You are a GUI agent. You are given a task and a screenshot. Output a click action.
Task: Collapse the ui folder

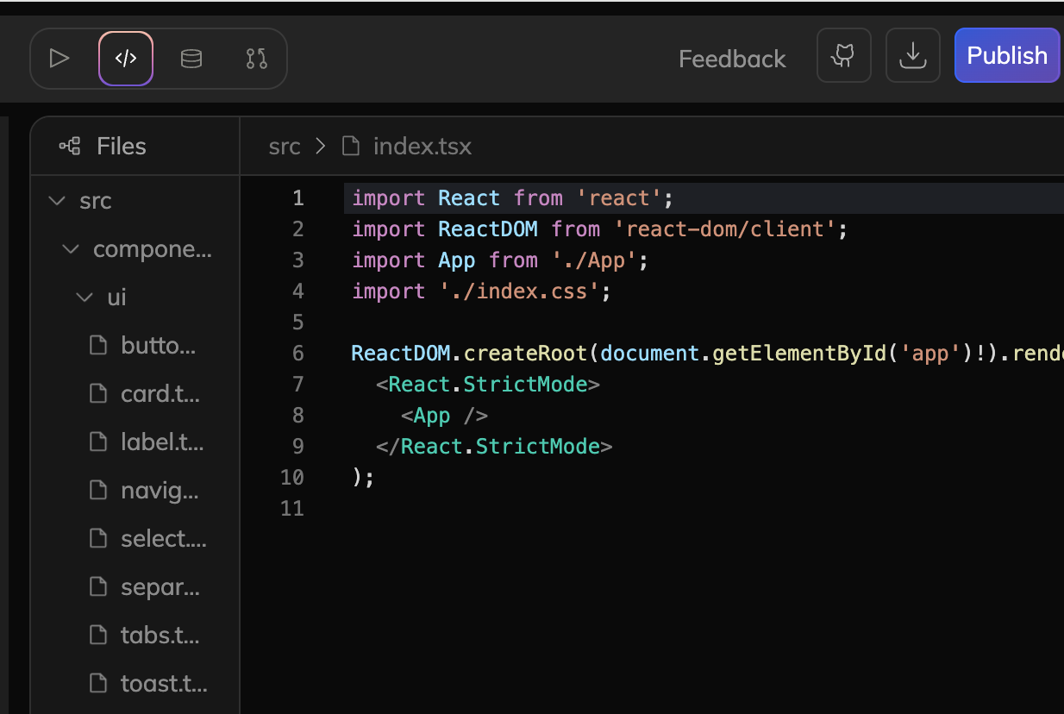point(85,297)
